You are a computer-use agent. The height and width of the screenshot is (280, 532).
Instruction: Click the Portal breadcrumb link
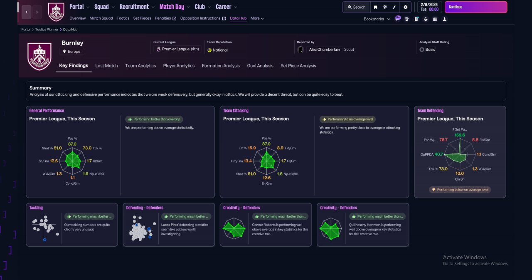pyautogui.click(x=26, y=30)
